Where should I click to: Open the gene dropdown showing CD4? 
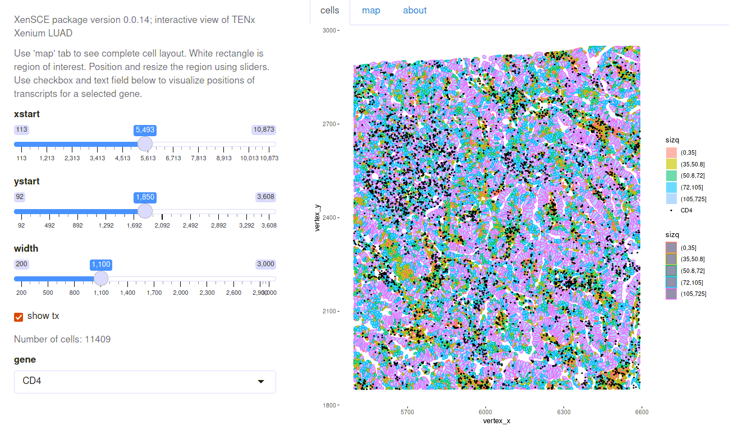coord(145,382)
